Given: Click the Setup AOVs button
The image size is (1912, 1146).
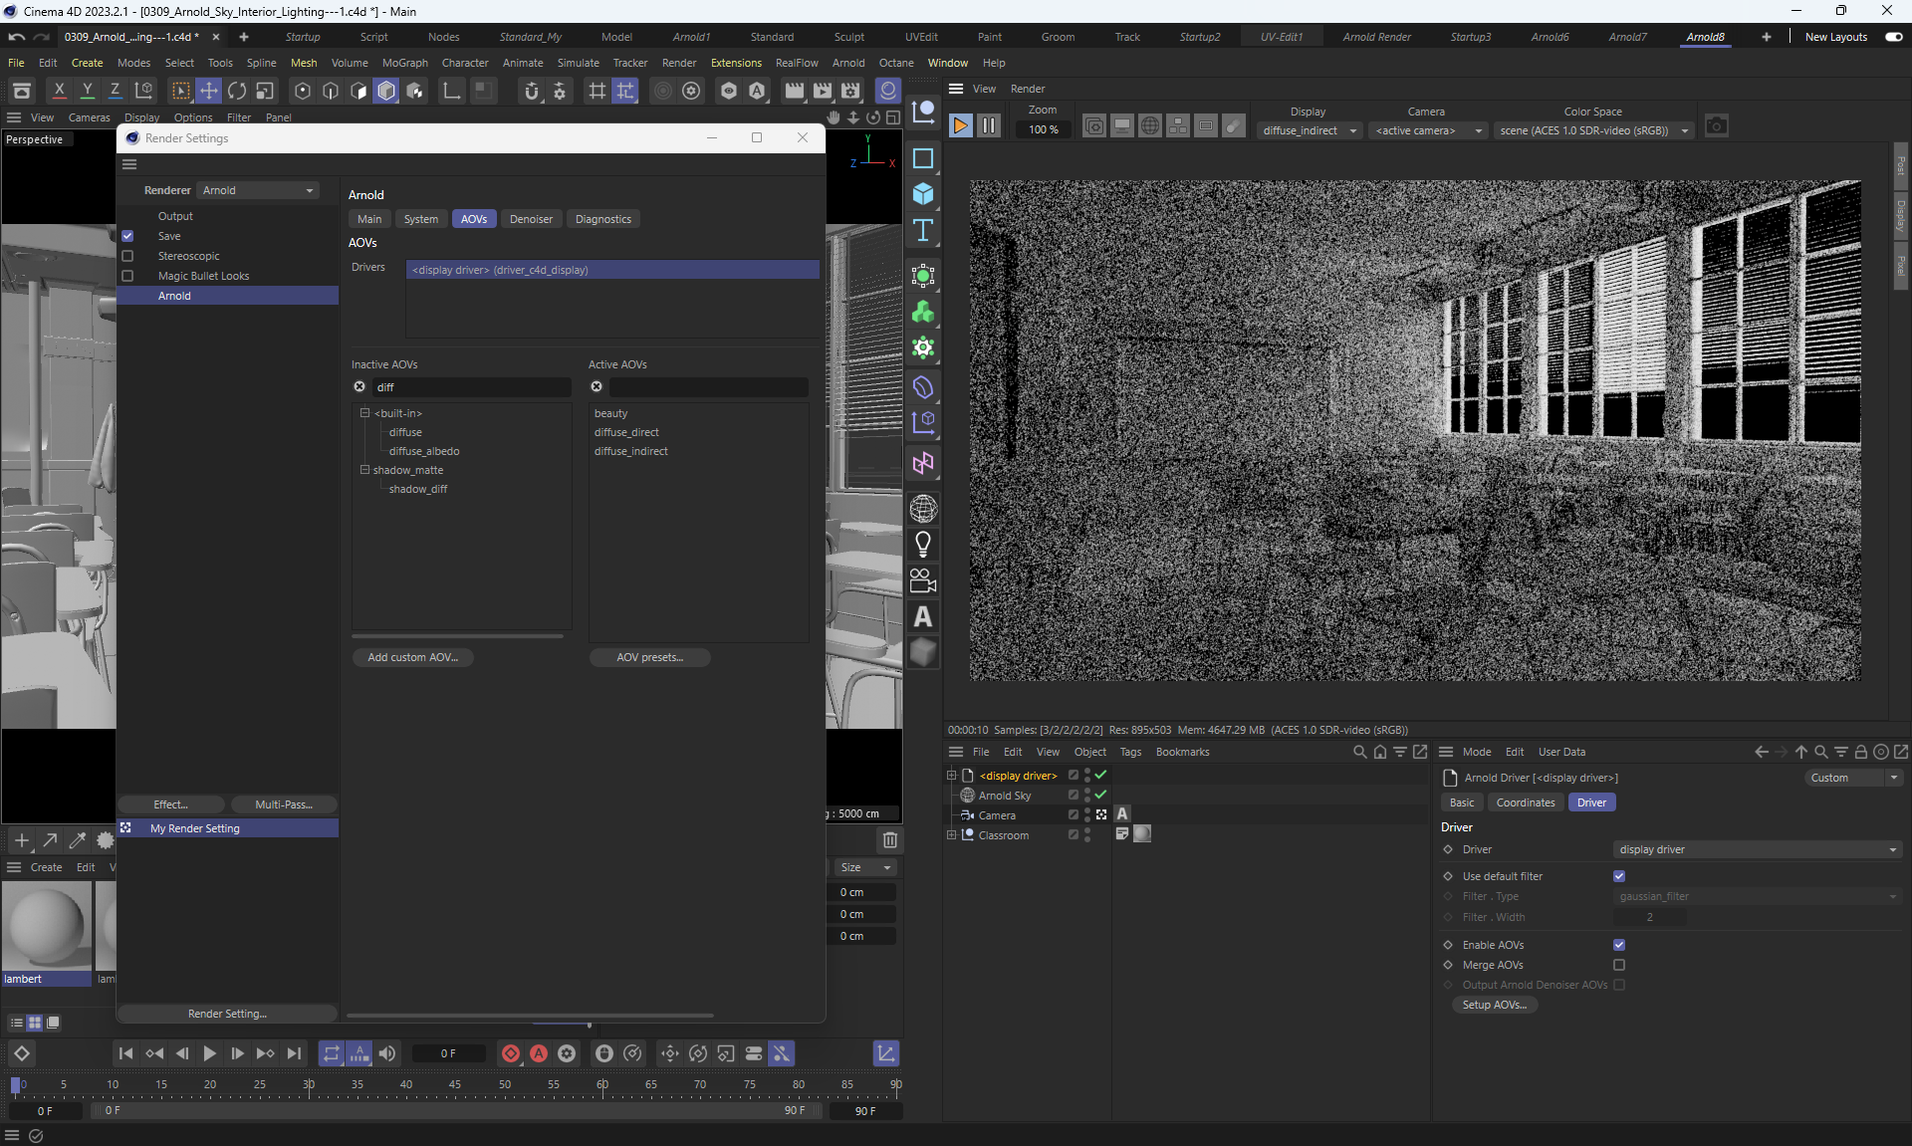Looking at the screenshot, I should click(1494, 1005).
